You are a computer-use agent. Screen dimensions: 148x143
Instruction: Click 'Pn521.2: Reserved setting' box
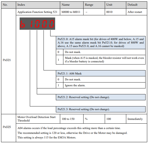click(101, 97)
